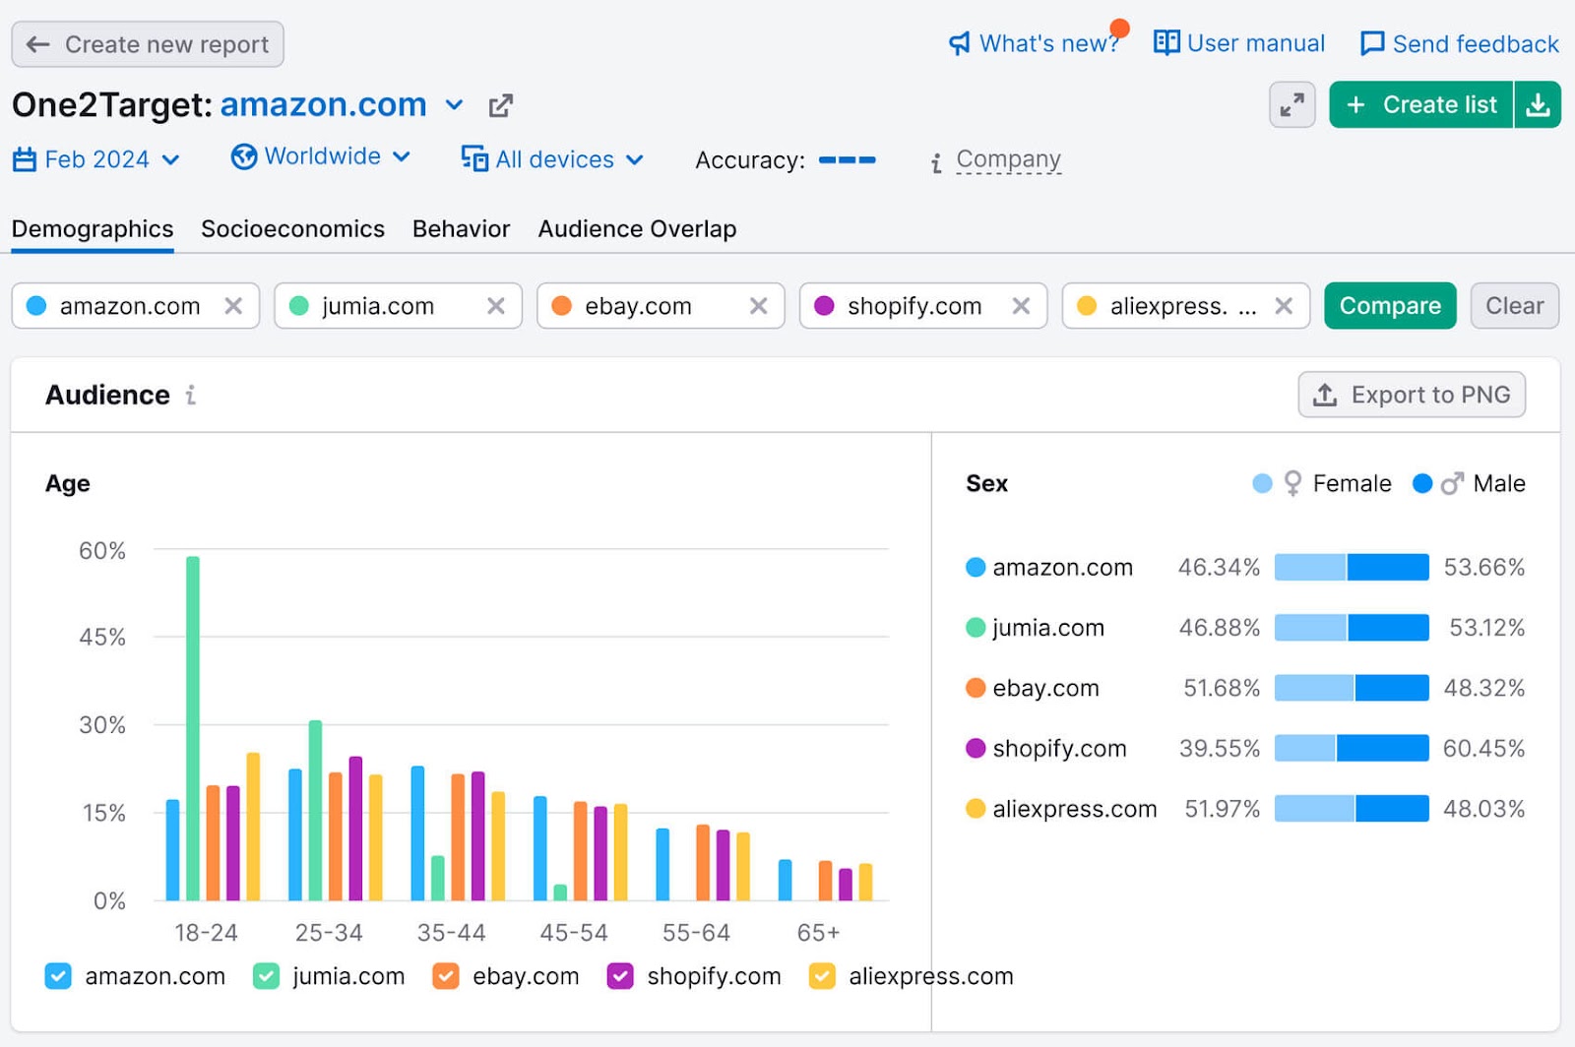Uncheck jumia.com in the chart legend
The image size is (1575, 1047).
tap(266, 976)
